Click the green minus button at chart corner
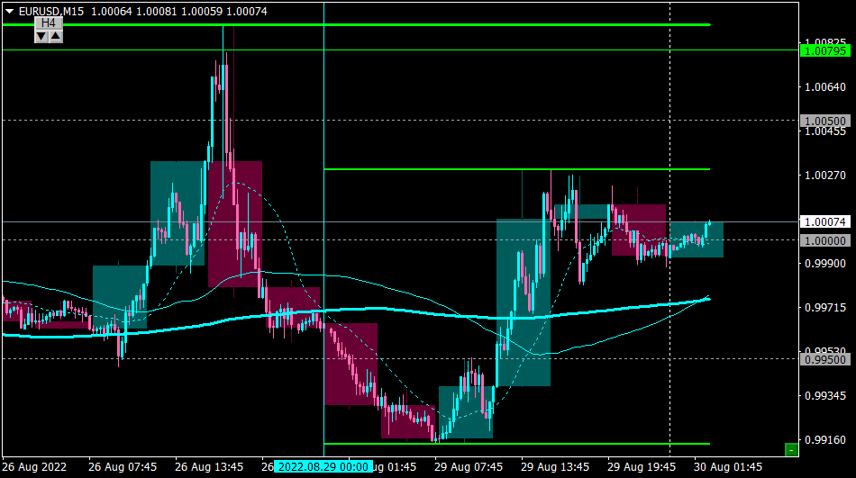The width and height of the screenshot is (856, 478). click(791, 449)
